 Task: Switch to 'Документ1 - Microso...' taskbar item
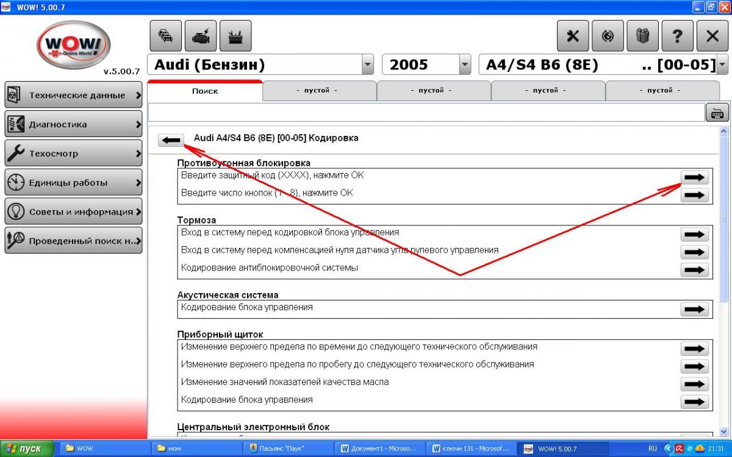381,448
